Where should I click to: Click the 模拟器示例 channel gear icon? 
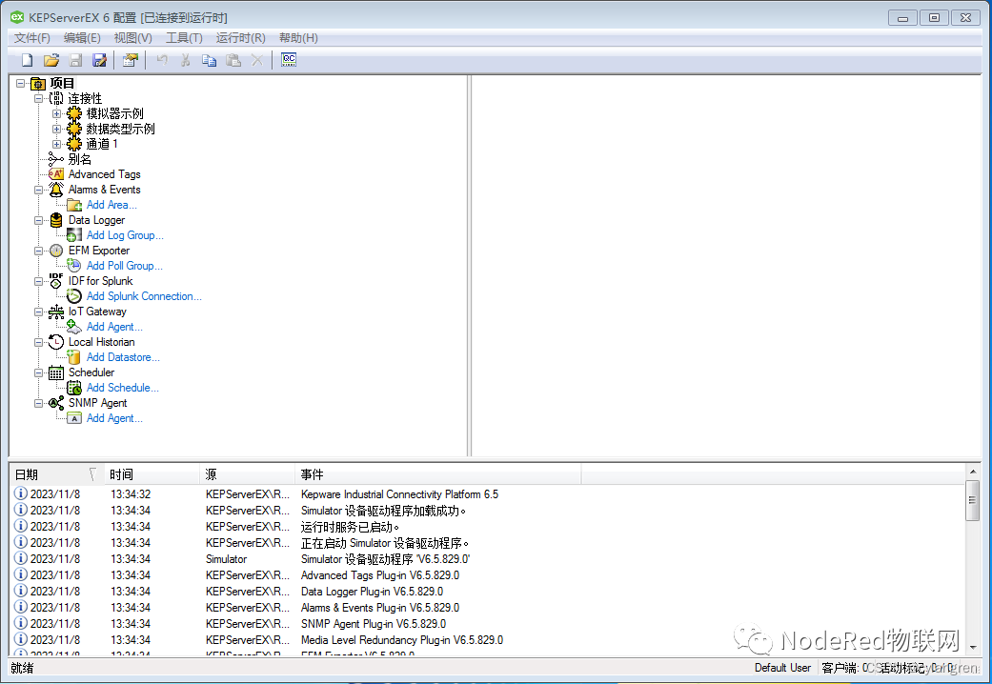pos(74,114)
